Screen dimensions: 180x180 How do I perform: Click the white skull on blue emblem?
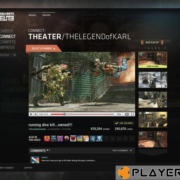(99, 139)
